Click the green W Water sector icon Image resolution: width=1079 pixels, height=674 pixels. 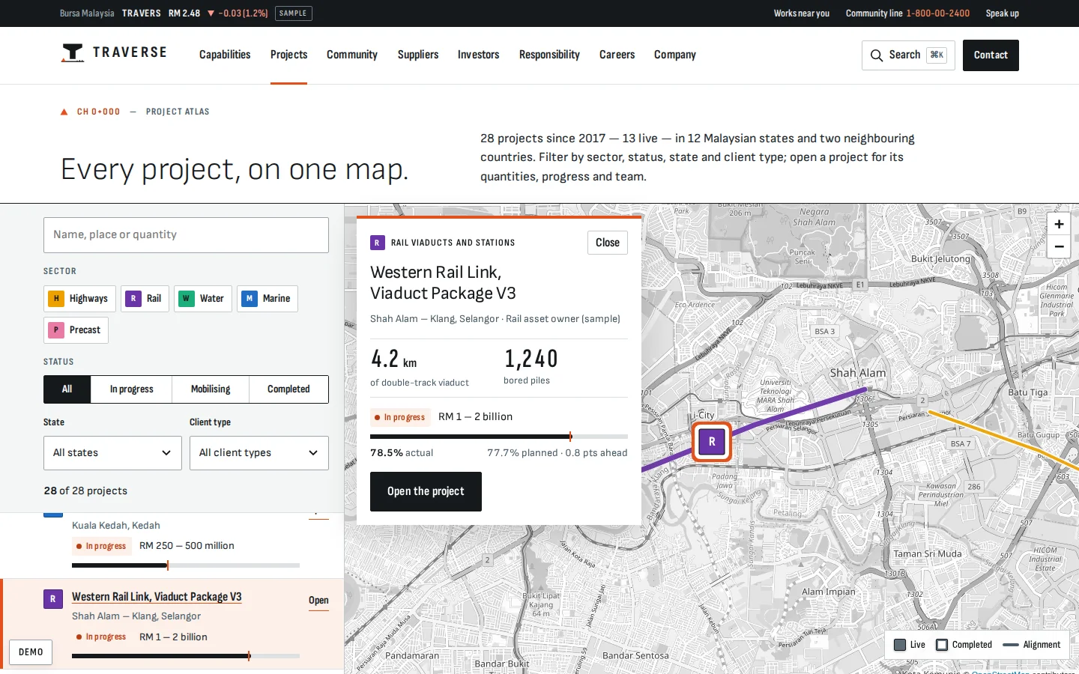(186, 298)
